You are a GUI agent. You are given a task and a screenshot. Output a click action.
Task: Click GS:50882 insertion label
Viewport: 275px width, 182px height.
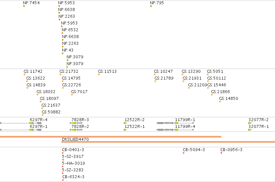tap(51, 112)
